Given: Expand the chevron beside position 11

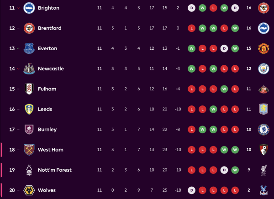Looking at the screenshot, I should coord(18,8).
